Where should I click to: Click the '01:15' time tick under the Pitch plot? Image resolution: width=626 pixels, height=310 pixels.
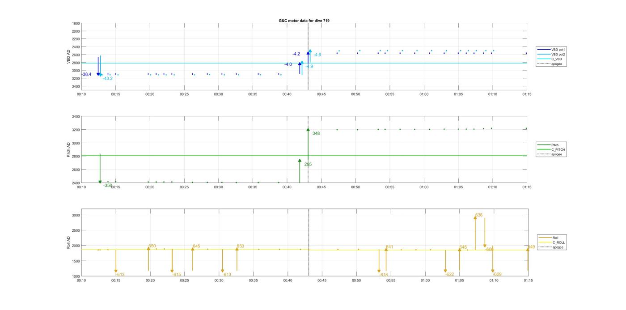point(527,187)
